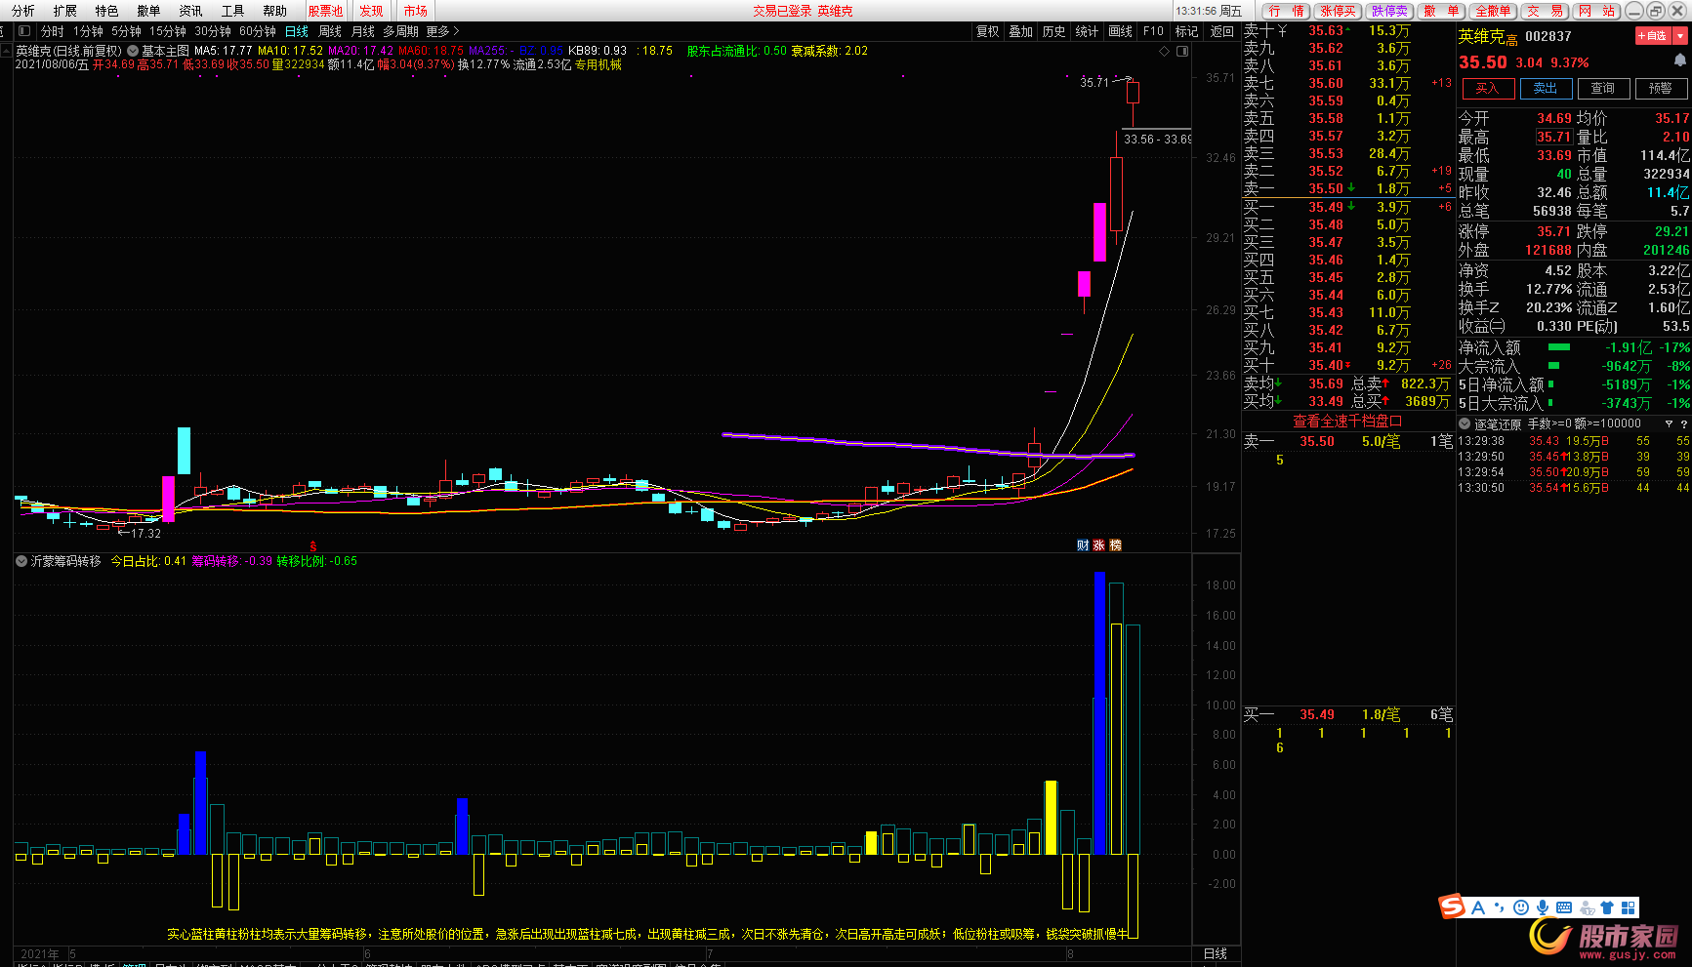Viewport: 1692px width, 967px height.
Task: Expand the 沂蒙筹码转移 indicator menu
Action: pyautogui.click(x=21, y=561)
